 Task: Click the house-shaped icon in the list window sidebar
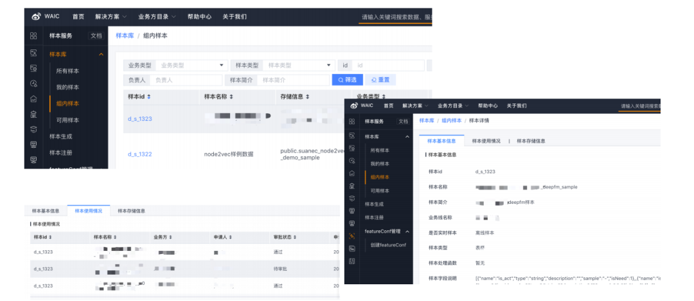[x=33, y=99]
